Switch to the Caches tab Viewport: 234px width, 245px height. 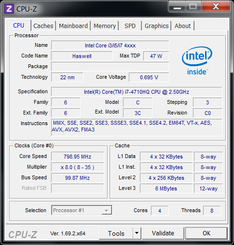click(x=43, y=26)
